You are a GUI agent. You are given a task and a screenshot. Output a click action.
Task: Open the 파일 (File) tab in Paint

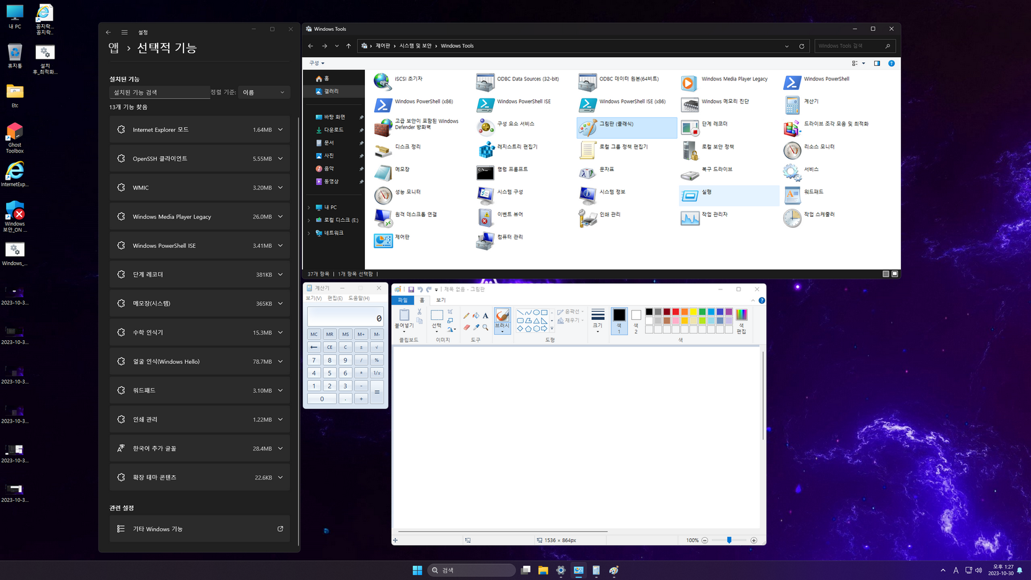(x=403, y=300)
